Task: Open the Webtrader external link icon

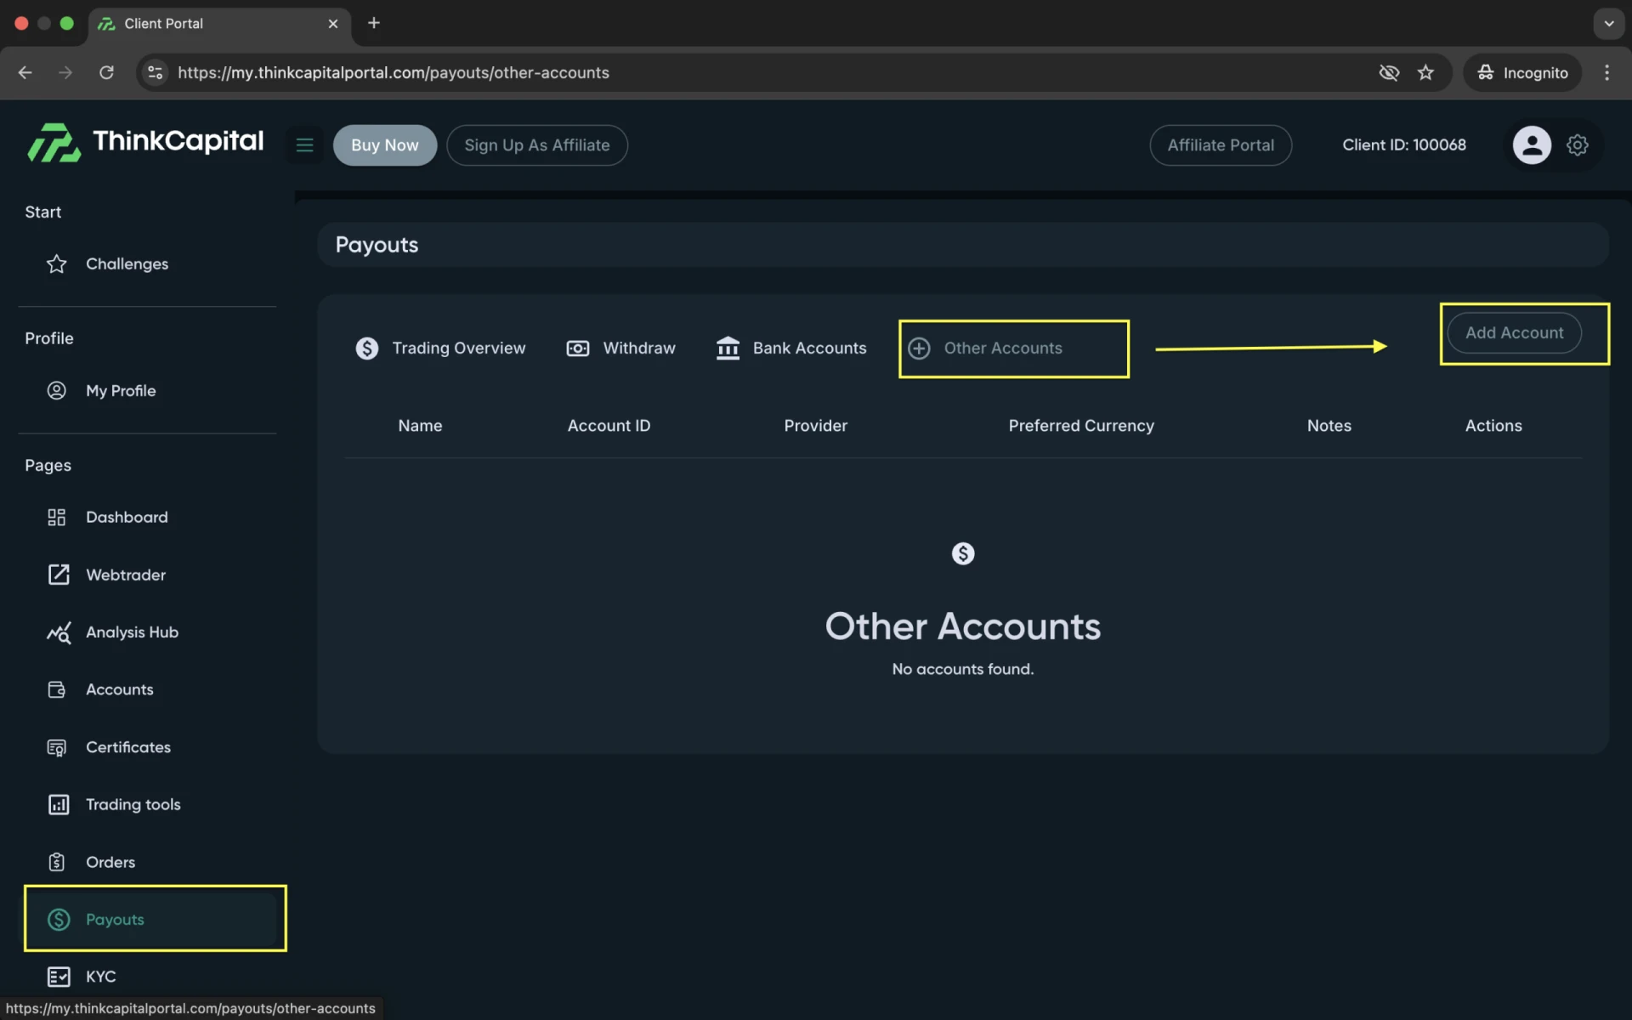Action: click(x=58, y=575)
